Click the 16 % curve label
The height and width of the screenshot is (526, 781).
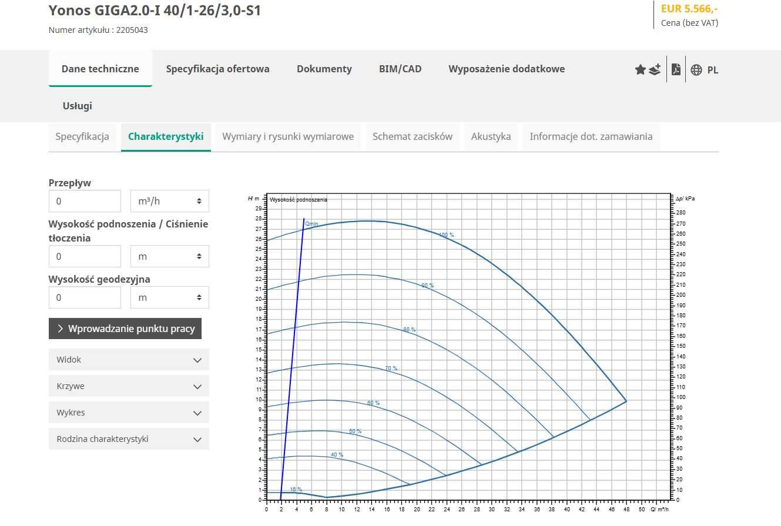296,490
